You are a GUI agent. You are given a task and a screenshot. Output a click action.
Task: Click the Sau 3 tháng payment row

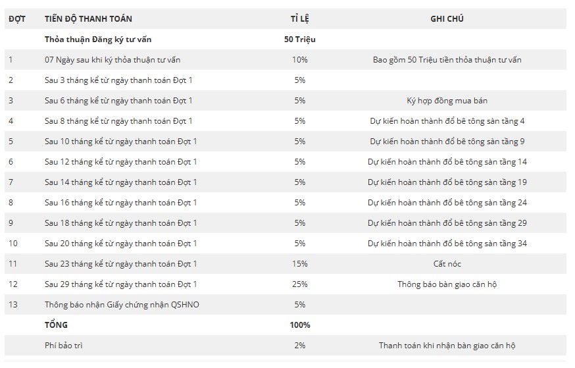tap(286, 80)
